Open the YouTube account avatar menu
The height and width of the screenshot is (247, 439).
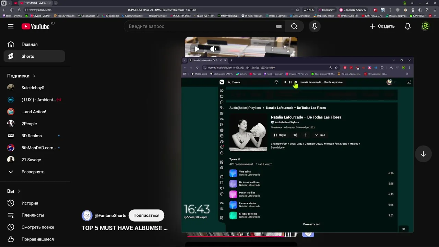point(425,26)
